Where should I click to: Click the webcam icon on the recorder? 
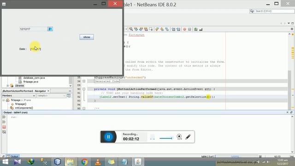coord(179,137)
